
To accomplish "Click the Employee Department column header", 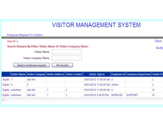I will point(139,74).
